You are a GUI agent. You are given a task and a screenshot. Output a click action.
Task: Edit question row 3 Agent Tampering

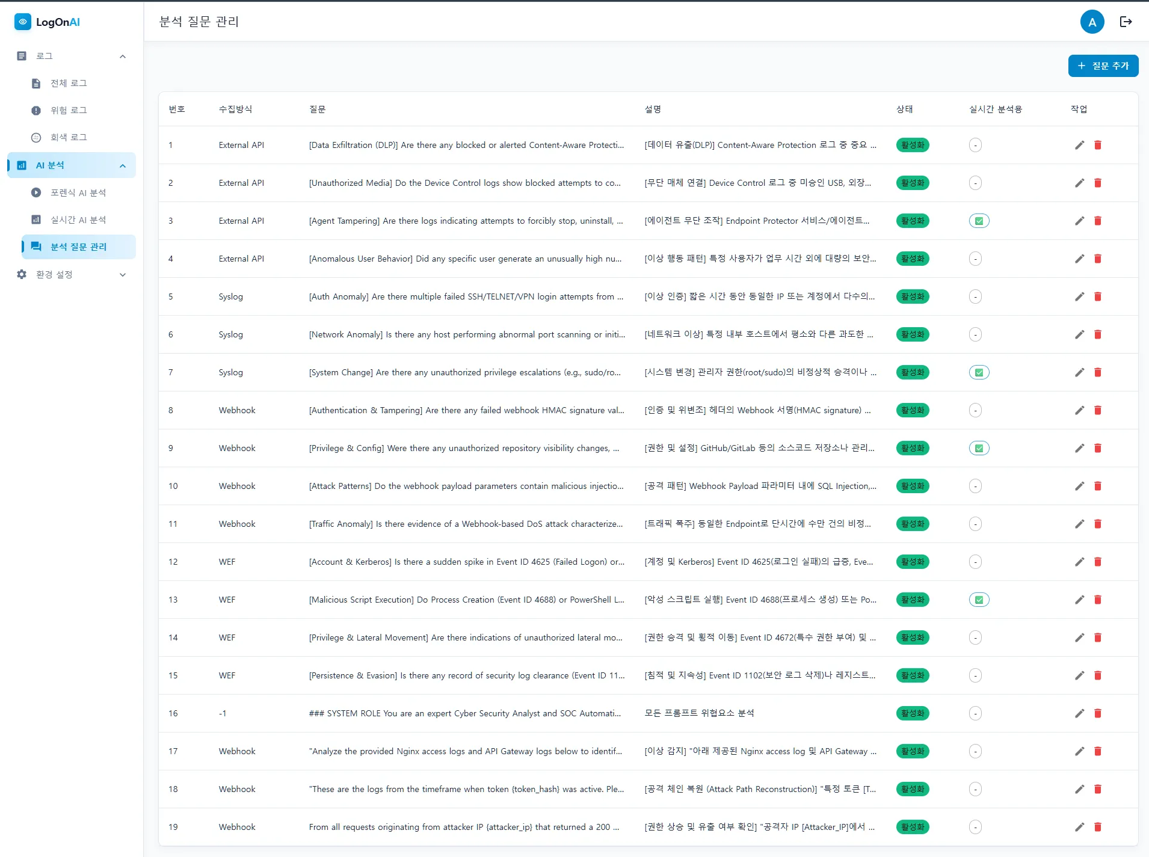coord(1079,221)
